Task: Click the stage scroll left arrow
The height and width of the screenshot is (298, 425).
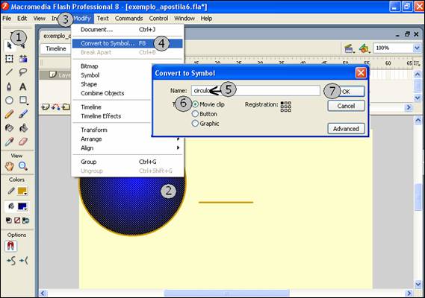Action: (x=43, y=293)
